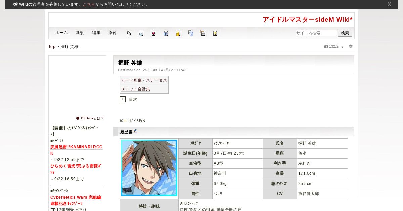Click the 67.0kg weight cell

237,184
